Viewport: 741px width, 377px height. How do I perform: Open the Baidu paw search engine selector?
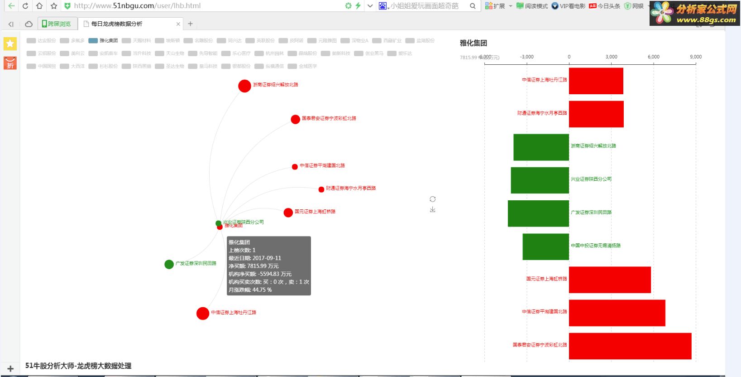click(x=383, y=6)
